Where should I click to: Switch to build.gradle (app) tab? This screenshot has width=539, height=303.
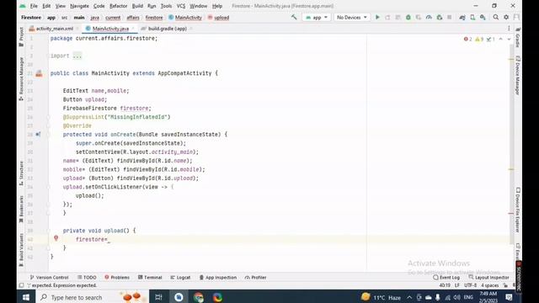[x=167, y=29]
